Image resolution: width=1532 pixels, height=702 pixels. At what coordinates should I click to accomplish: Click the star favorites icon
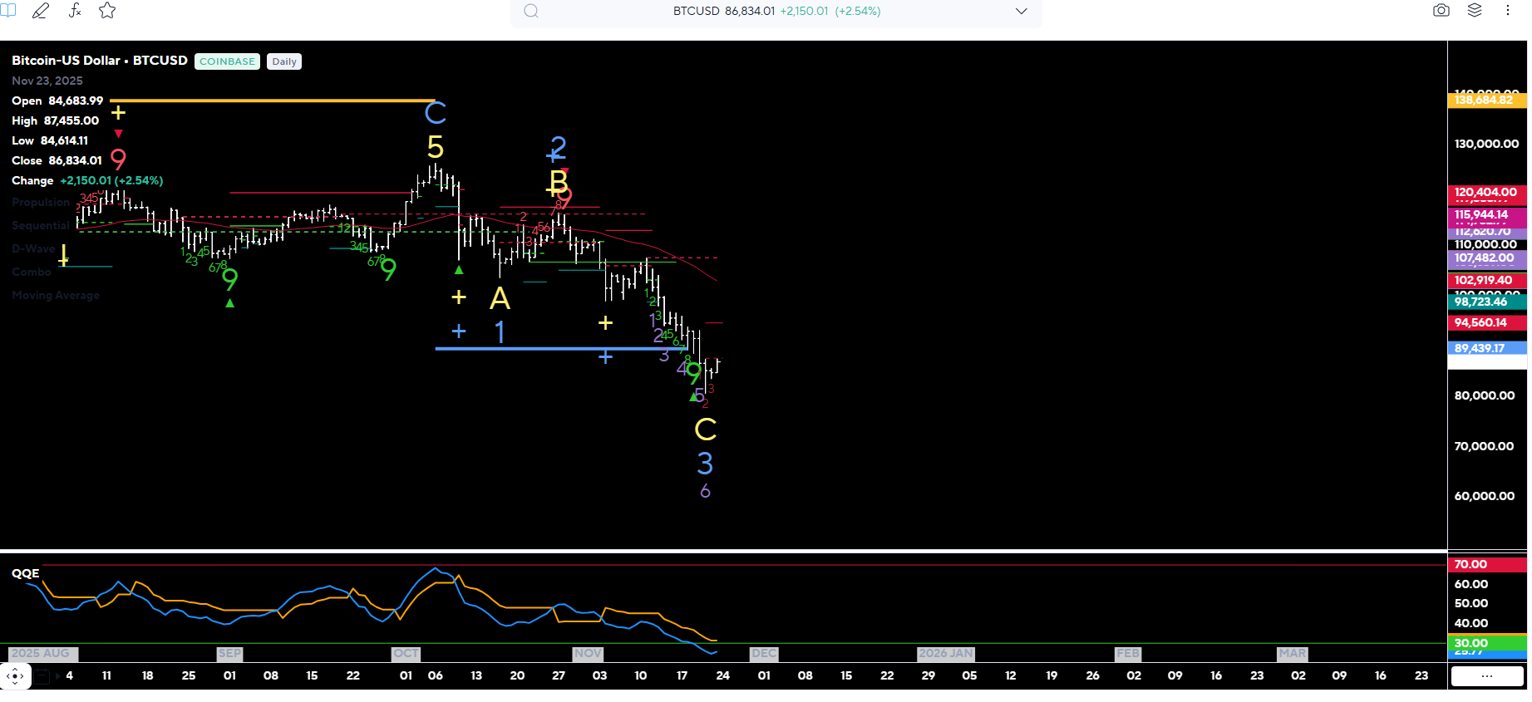pos(107,11)
